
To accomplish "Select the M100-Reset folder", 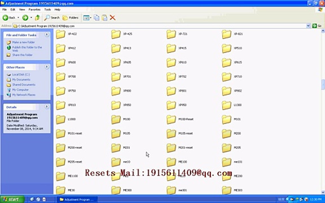I will (180, 120).
